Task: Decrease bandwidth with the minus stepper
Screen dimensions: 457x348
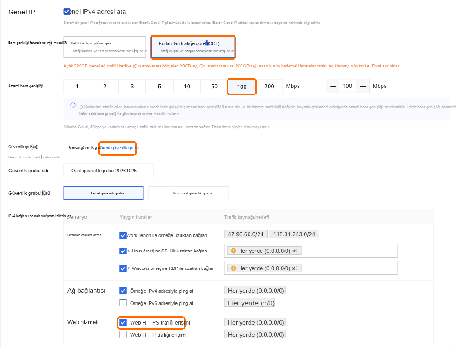Action: click(333, 87)
